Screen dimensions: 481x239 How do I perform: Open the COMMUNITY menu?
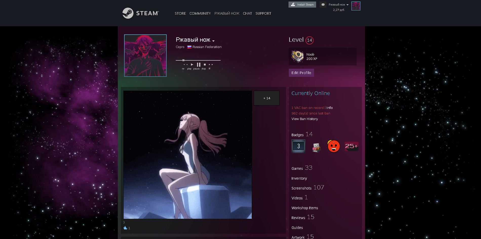200,13
